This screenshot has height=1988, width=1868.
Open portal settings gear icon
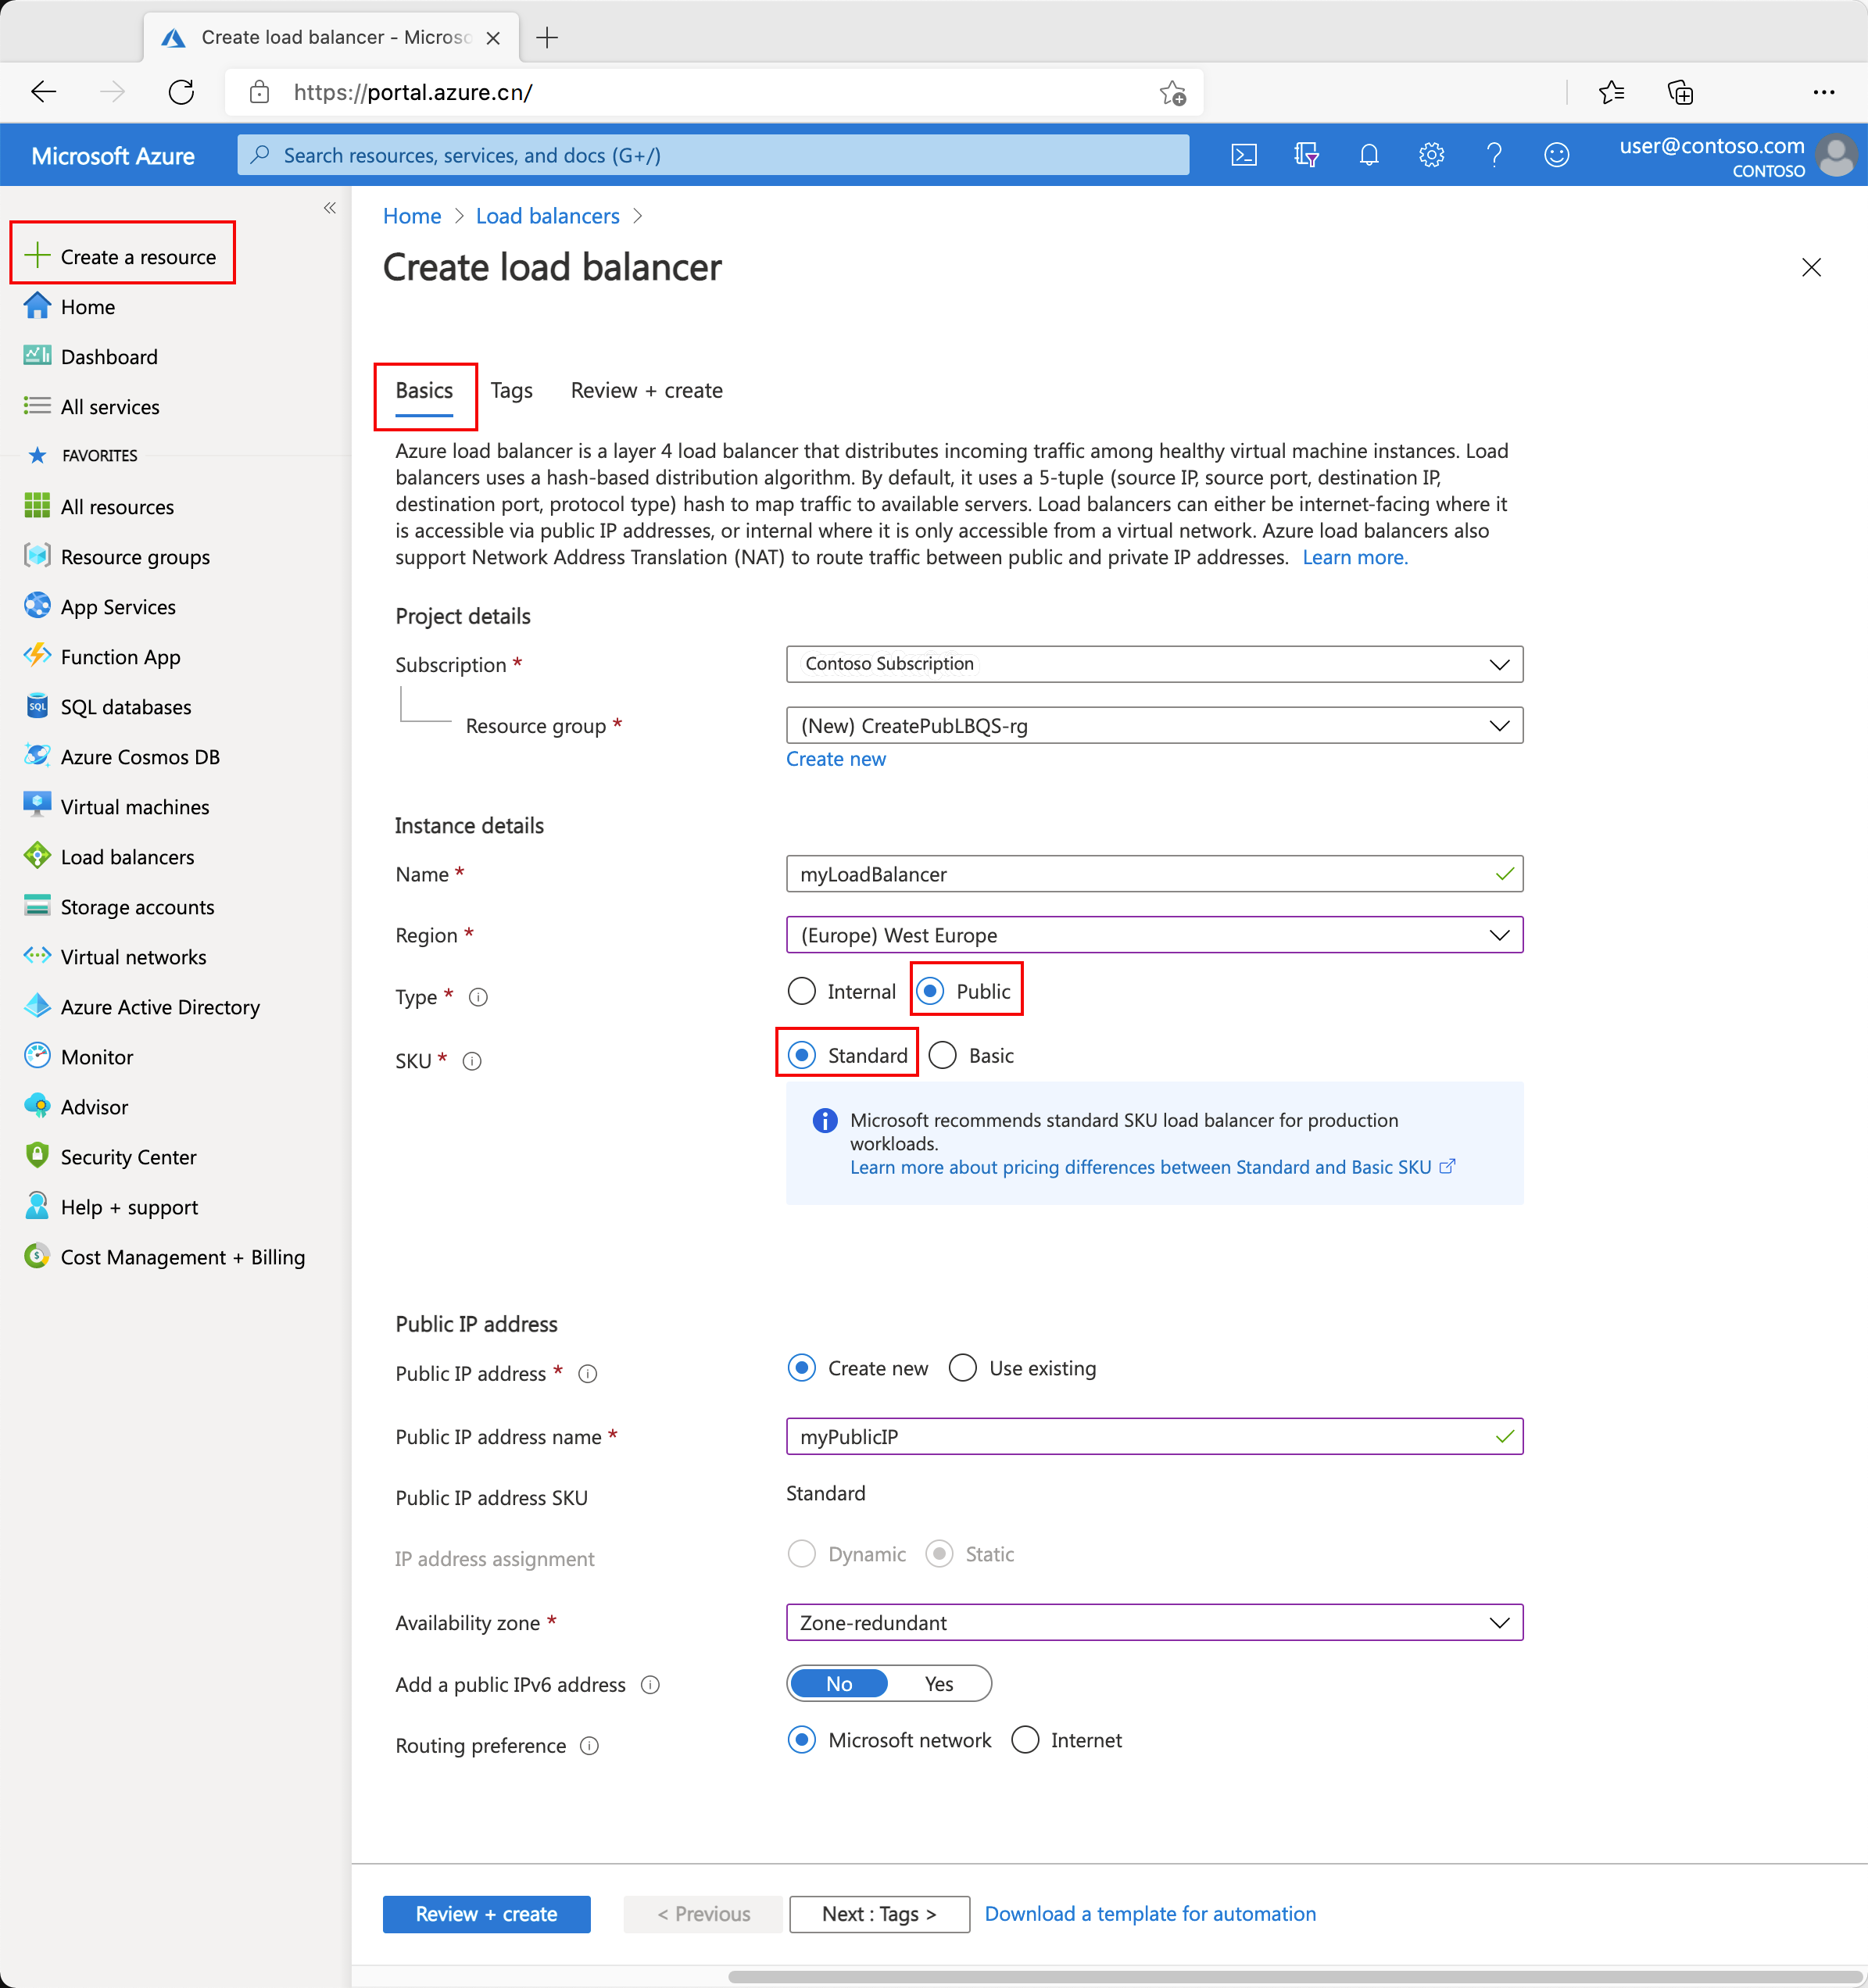(x=1431, y=155)
